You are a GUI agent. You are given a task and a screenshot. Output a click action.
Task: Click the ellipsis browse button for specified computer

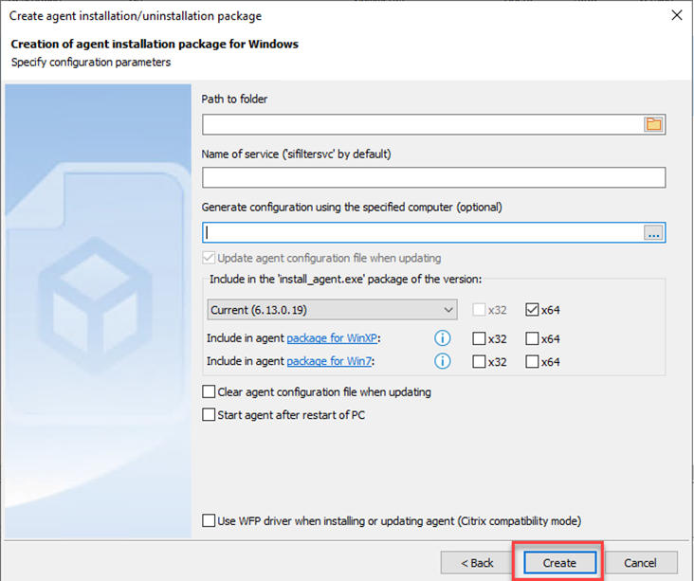653,233
